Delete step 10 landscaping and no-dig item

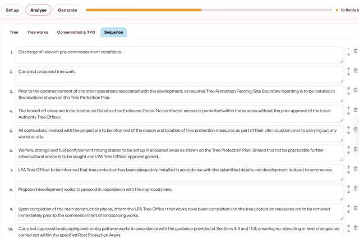click(355, 228)
